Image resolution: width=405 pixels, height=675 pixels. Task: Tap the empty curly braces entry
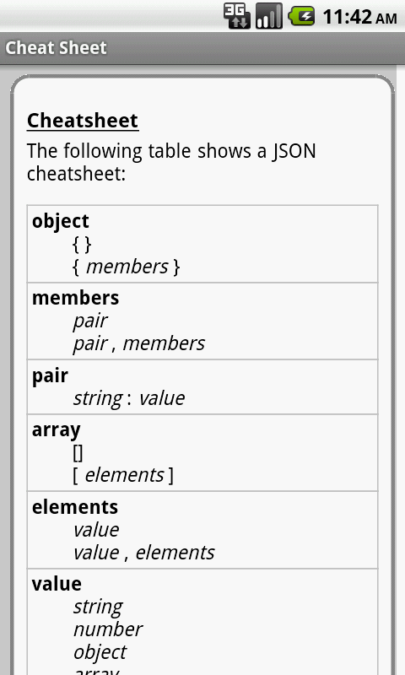[x=82, y=245]
